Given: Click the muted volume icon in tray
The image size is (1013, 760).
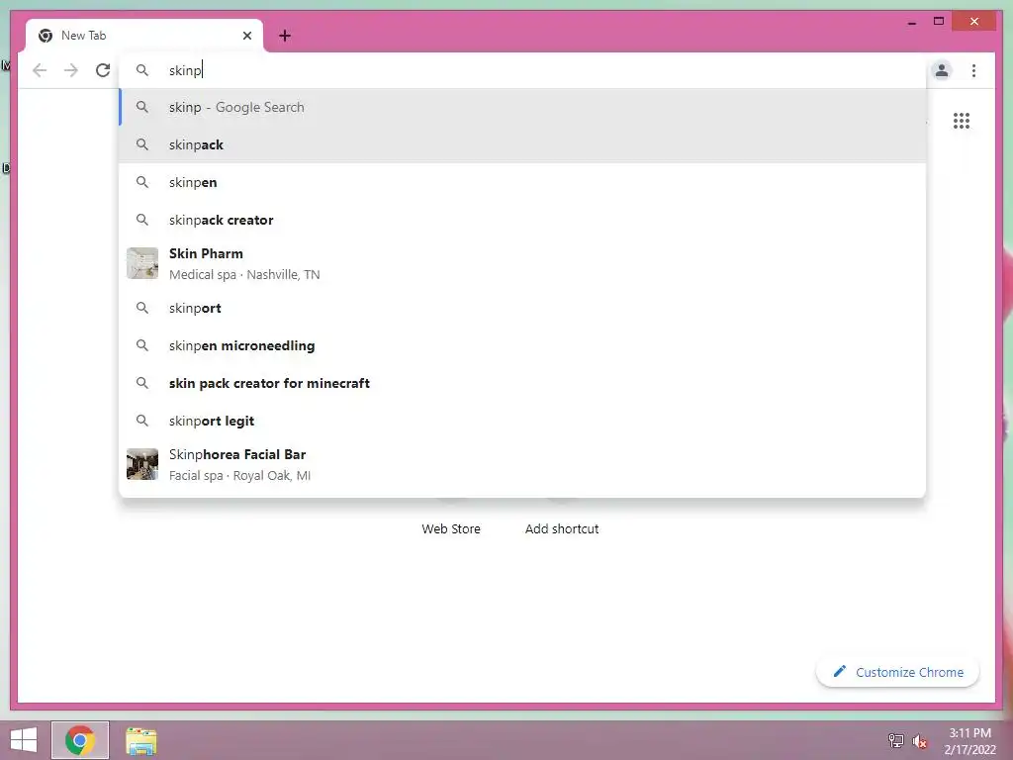Looking at the screenshot, I should (919, 740).
